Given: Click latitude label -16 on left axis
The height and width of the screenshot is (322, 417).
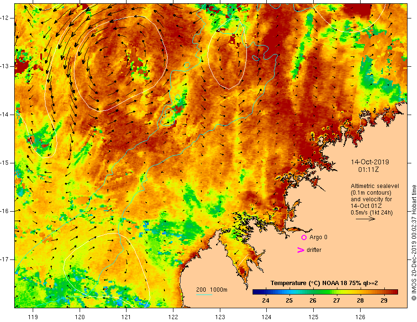Looking at the screenshot, I should [x=5, y=211].
